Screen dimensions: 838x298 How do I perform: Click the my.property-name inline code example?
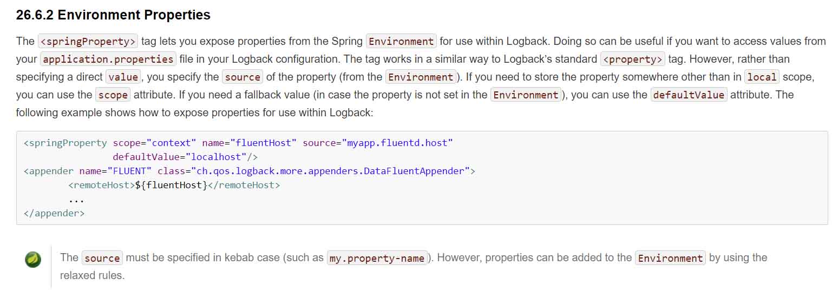377,259
